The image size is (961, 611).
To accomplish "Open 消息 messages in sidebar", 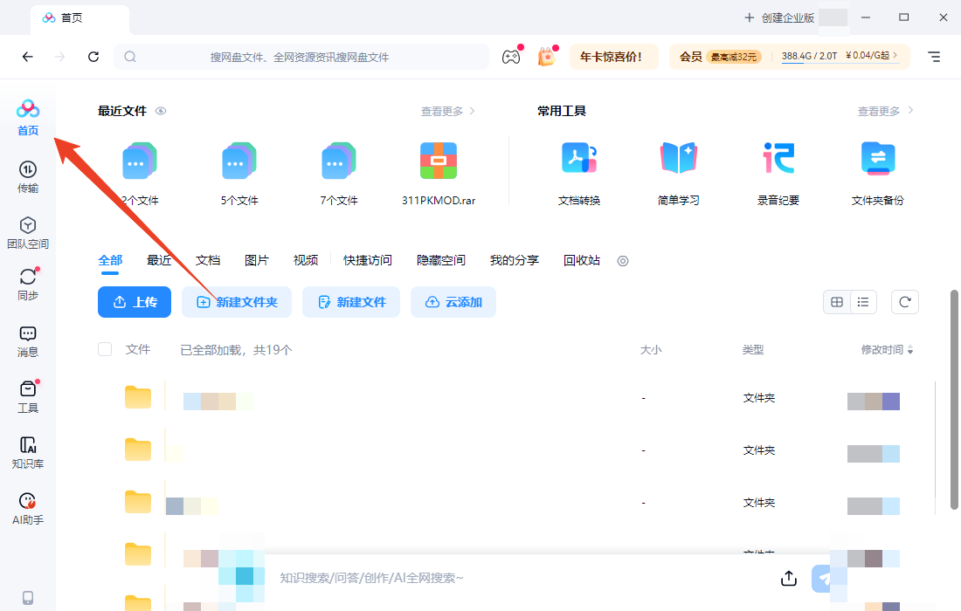I will point(27,339).
